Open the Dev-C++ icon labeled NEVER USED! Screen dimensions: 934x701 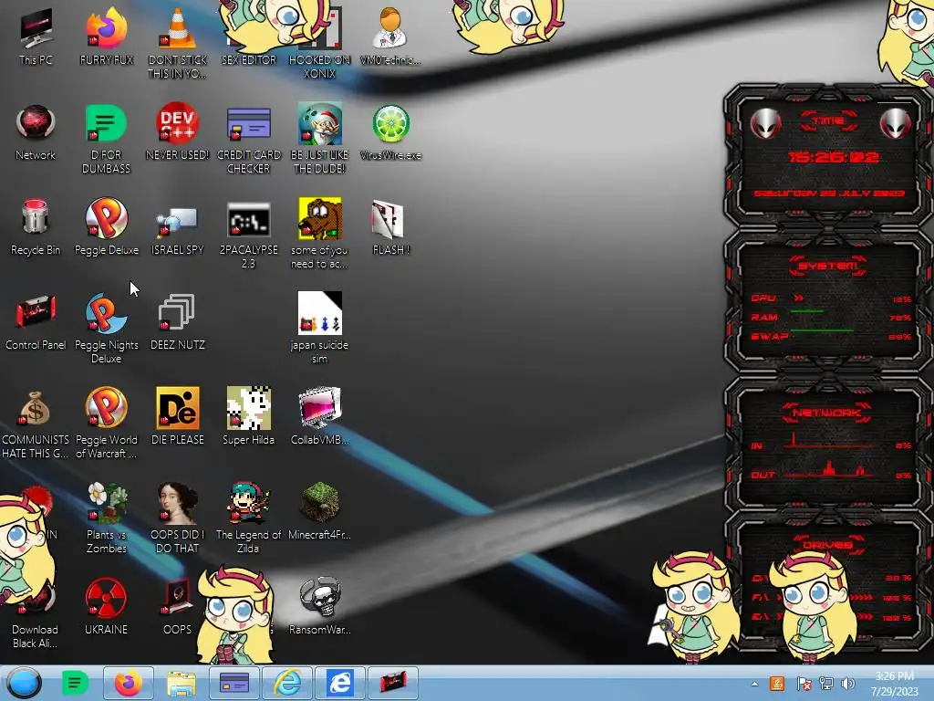[177, 132]
